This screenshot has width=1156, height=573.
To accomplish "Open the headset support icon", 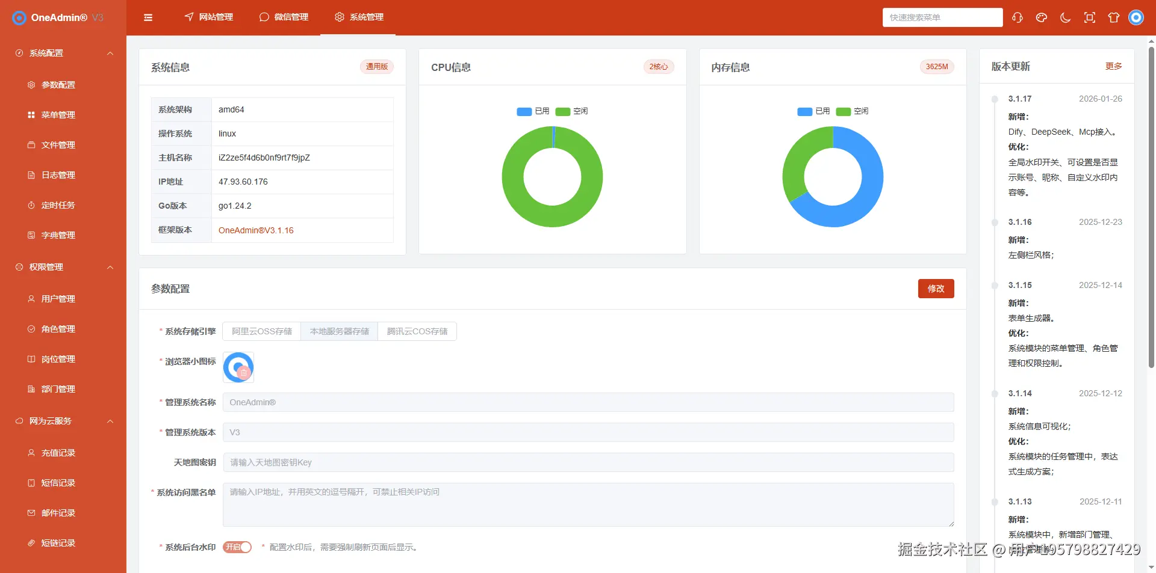I will point(1018,17).
